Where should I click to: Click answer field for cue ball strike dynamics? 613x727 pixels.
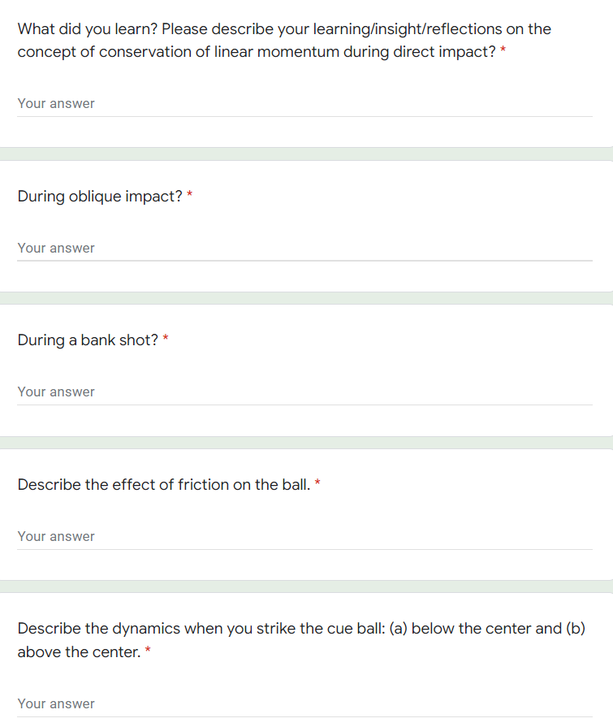click(x=305, y=703)
